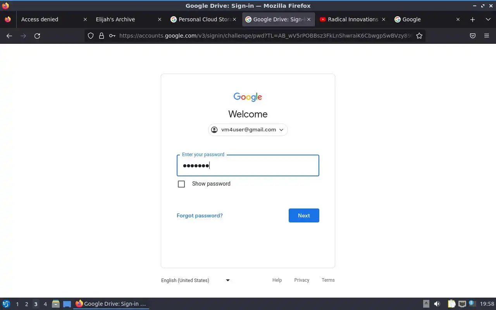Bookmark this page with the star icon
This screenshot has height=310, width=496.
pyautogui.click(x=419, y=36)
